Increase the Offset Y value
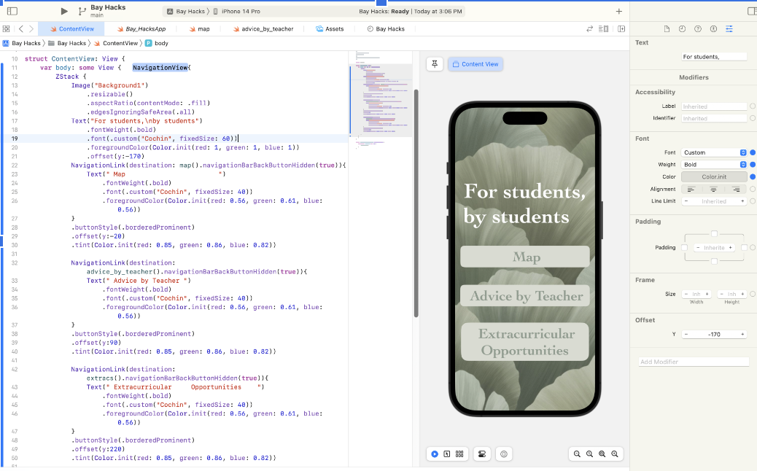 pyautogui.click(x=742, y=335)
